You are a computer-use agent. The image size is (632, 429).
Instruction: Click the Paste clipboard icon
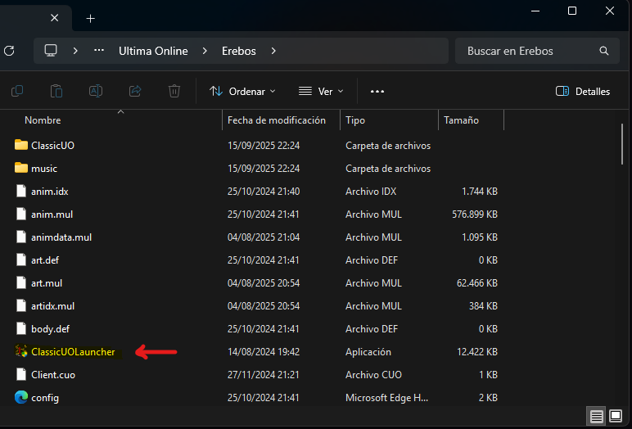(x=56, y=92)
